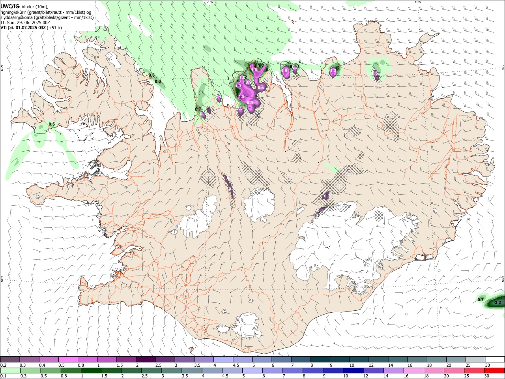
Task: Click the UWC/IG title text
Action: point(9,6)
